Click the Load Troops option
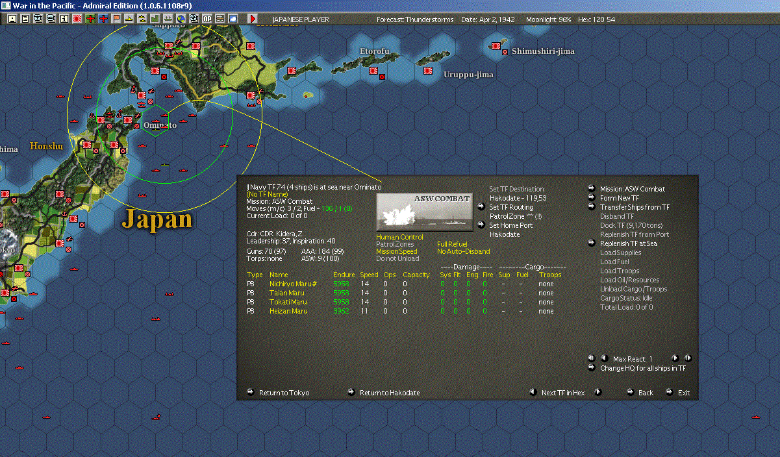Screen dimensions: 780x457 (620, 271)
